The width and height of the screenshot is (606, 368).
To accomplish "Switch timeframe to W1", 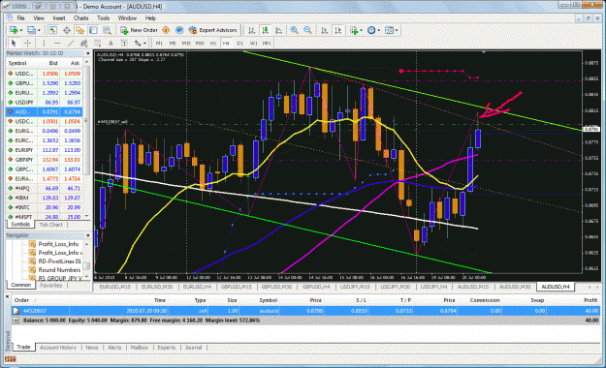I will [x=253, y=44].
